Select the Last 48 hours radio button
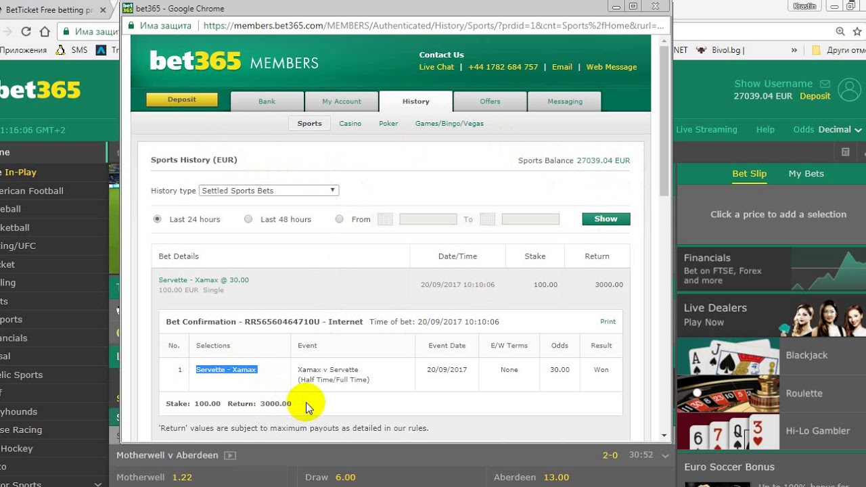The height and width of the screenshot is (487, 866). [x=248, y=219]
